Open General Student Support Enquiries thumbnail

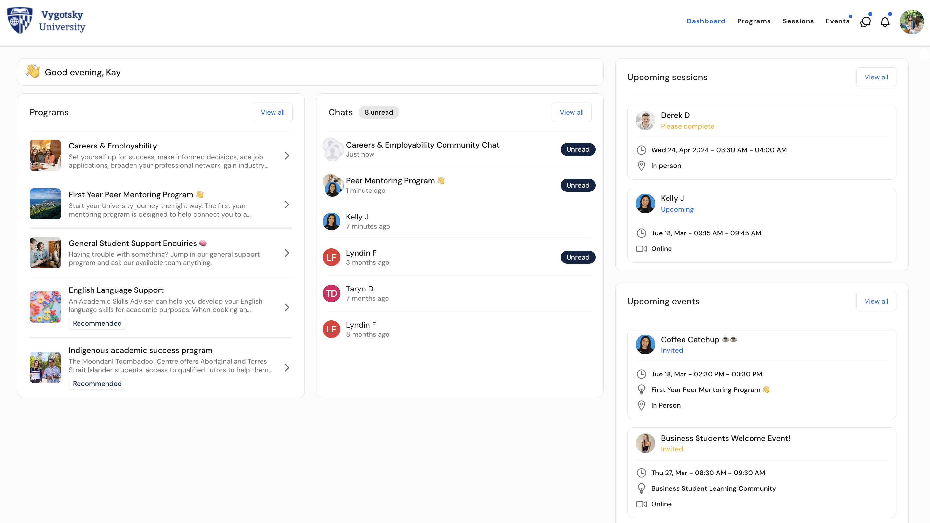click(x=45, y=253)
